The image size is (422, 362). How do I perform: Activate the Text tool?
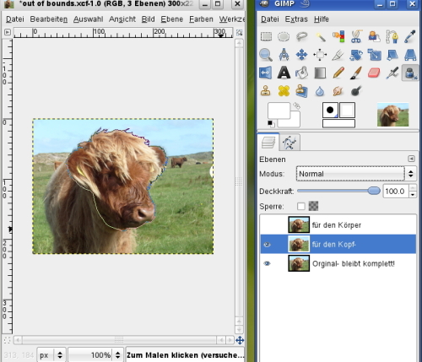point(284,73)
